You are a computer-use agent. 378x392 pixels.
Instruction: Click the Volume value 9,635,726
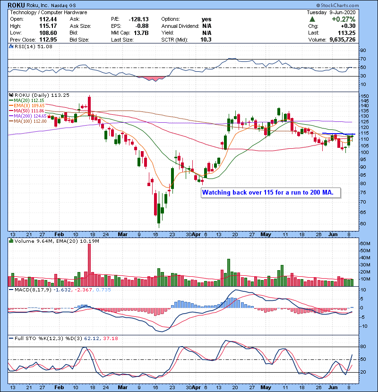click(x=343, y=40)
